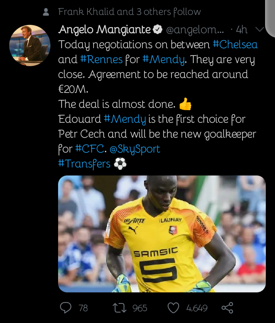Screen dimensions: 275x323
Task: Open 'Frank Khalid and 3 others follow' text
Action: [x=129, y=12]
